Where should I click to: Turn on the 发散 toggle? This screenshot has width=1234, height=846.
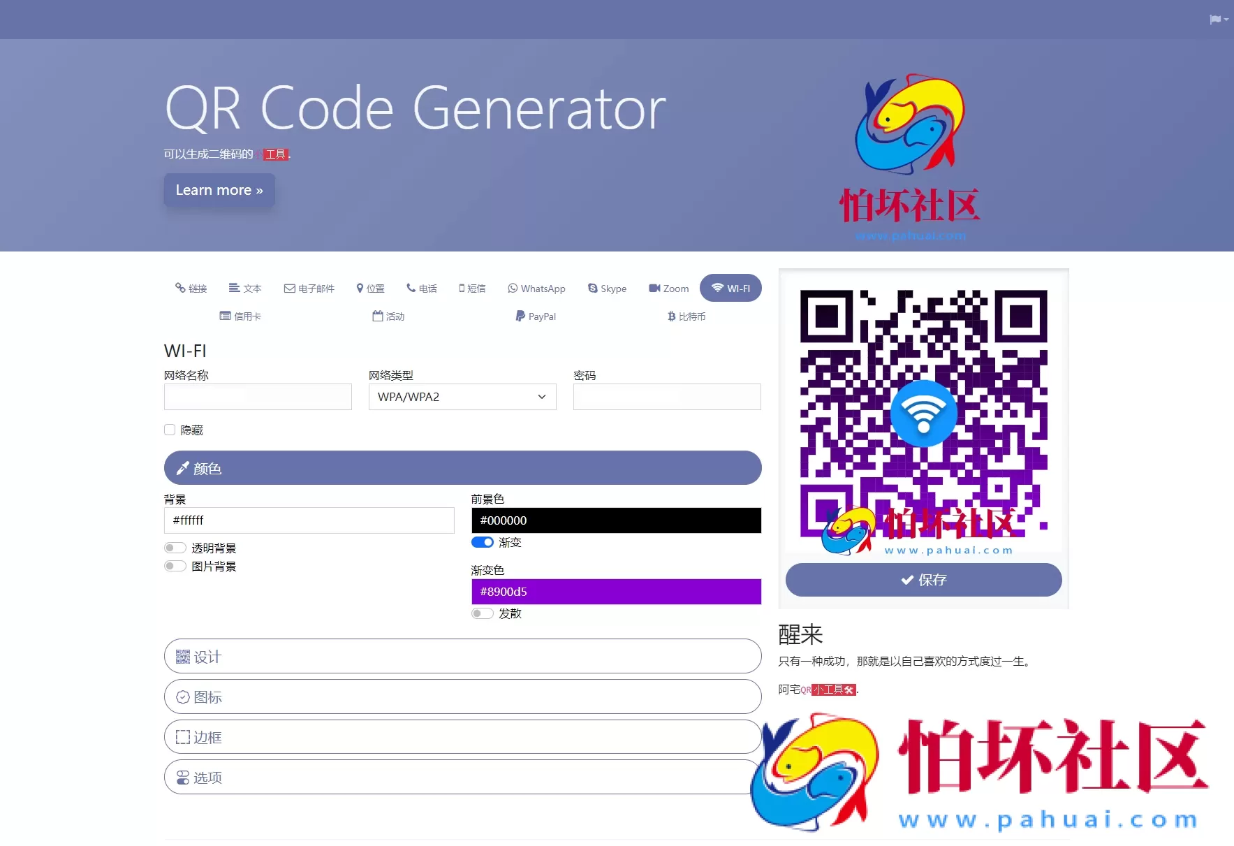click(482, 613)
